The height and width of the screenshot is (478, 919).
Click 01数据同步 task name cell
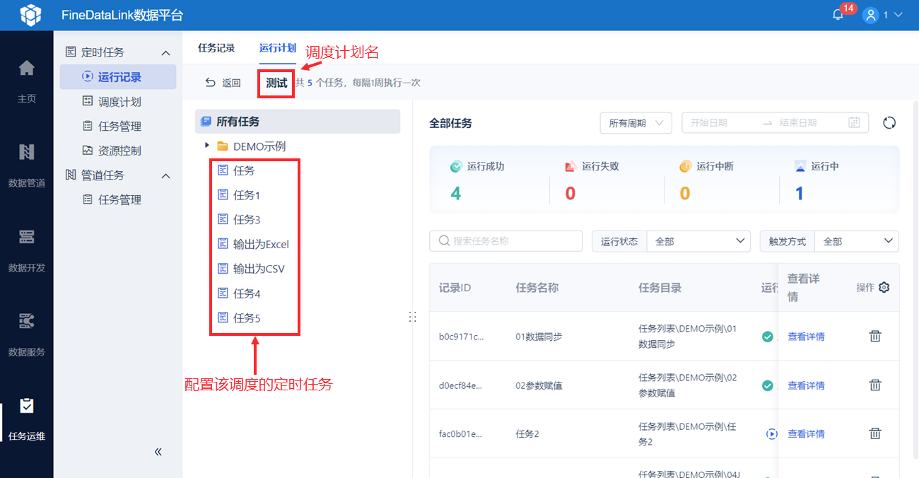click(x=539, y=337)
